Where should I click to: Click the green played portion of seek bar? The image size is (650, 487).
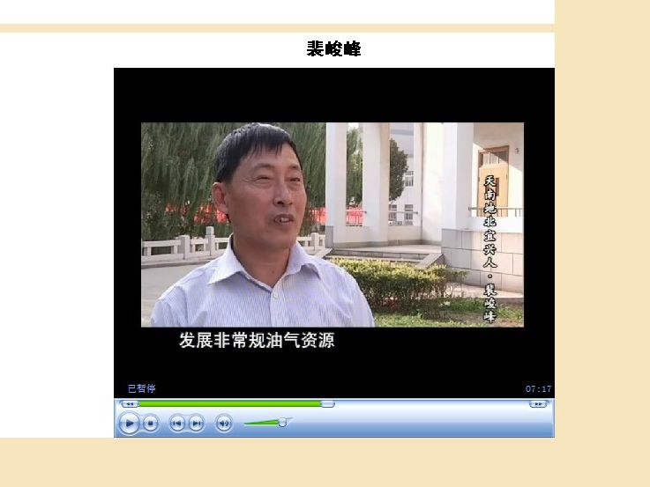coord(229,404)
